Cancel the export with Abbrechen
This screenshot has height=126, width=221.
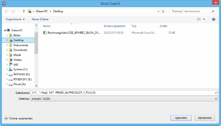point(205,118)
